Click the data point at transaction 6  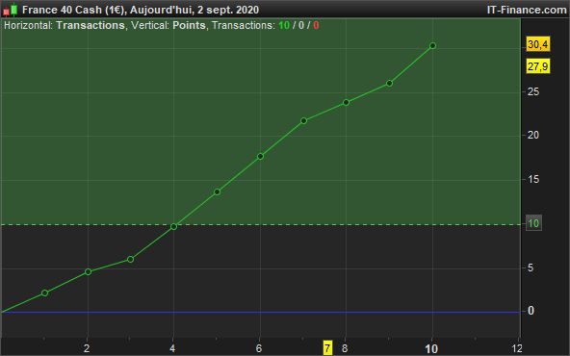tap(260, 156)
